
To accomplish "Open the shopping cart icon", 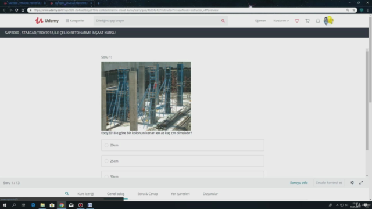I will (x=307, y=21).
